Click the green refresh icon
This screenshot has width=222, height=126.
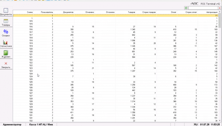pyautogui.click(x=186, y=8)
